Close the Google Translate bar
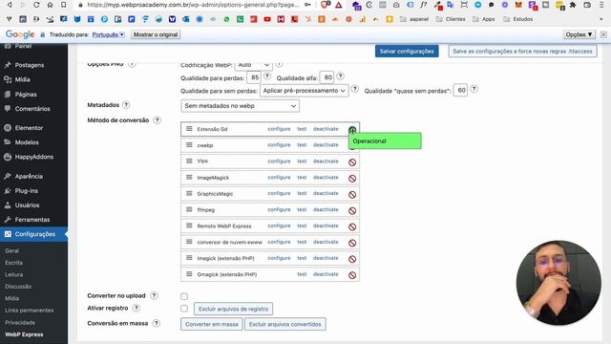 [x=603, y=34]
